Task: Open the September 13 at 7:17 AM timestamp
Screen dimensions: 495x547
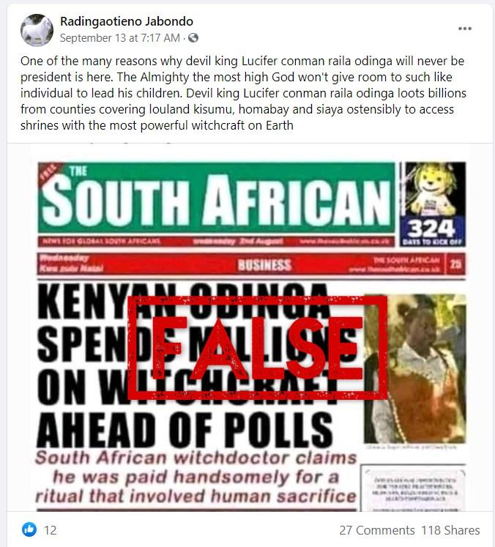Action: [120, 38]
